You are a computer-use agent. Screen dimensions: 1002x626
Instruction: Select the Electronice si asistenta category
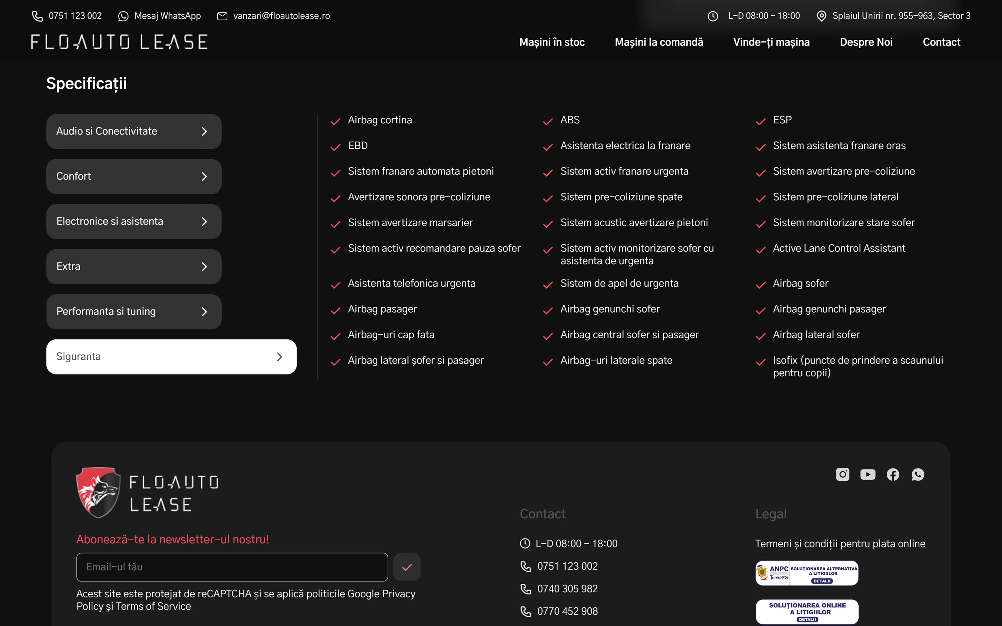tap(134, 222)
